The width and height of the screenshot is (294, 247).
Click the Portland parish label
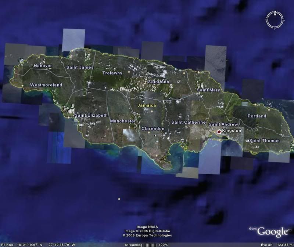point(257,116)
